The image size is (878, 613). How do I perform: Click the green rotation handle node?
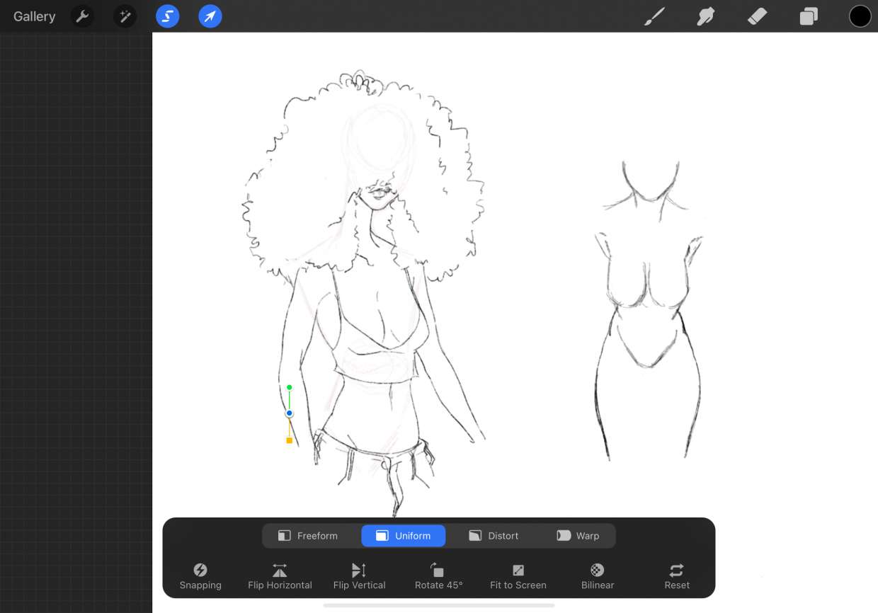[x=290, y=387]
